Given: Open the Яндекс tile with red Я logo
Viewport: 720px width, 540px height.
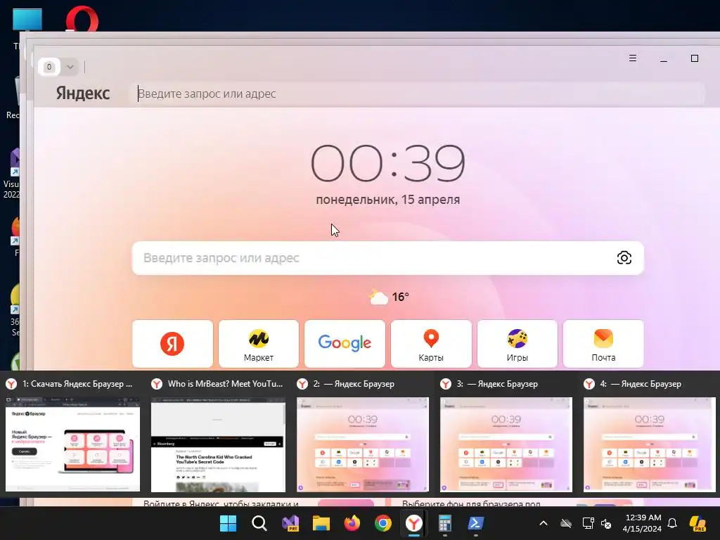Looking at the screenshot, I should [173, 343].
